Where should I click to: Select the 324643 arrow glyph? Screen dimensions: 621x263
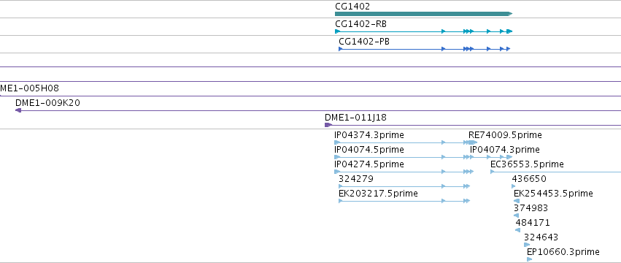527,245
